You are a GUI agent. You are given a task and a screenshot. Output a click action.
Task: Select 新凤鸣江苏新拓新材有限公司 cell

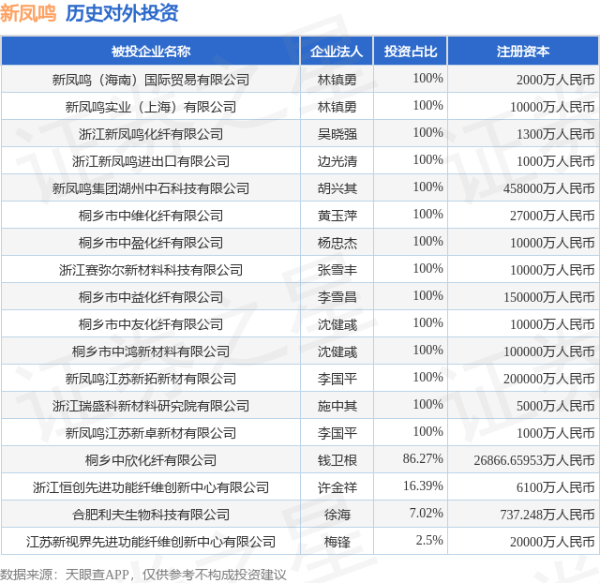[151, 379]
